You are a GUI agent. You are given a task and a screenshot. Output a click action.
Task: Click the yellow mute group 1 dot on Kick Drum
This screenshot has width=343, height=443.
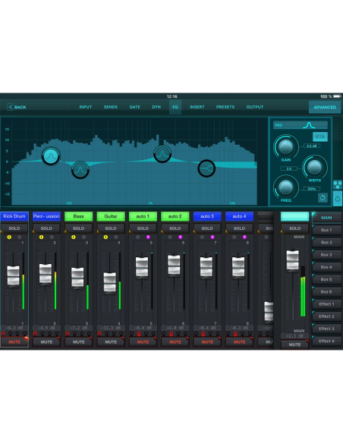pos(9,237)
